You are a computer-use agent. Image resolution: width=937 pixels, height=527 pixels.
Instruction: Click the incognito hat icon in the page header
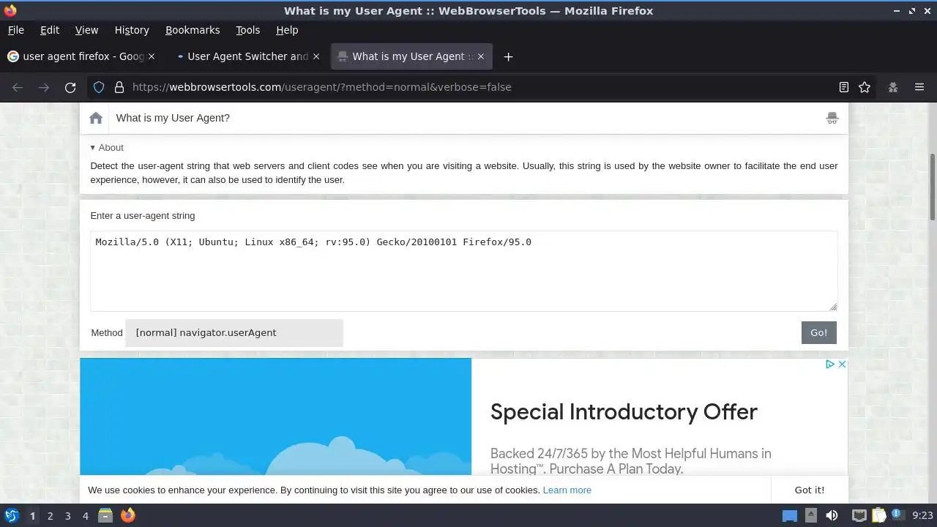832,118
